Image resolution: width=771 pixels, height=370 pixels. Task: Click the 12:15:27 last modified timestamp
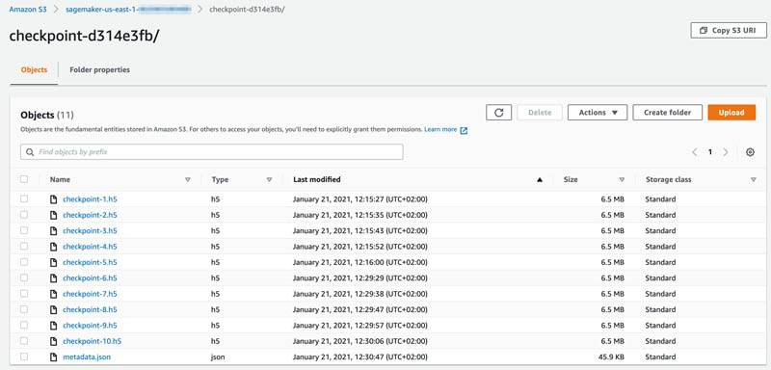coord(359,199)
